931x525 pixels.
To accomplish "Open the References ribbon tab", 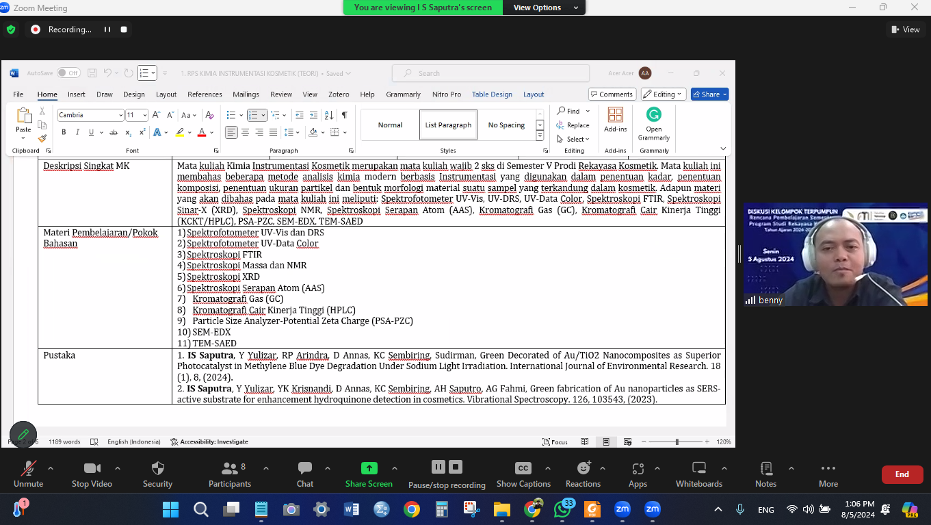I will pos(205,94).
